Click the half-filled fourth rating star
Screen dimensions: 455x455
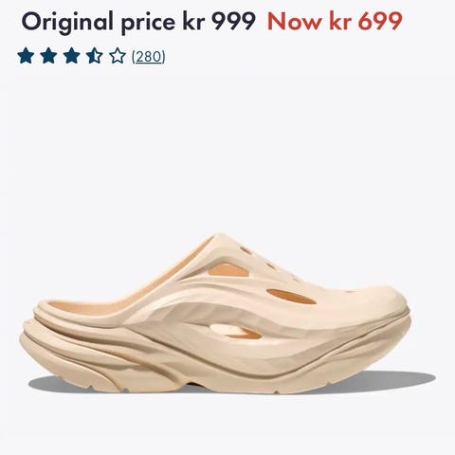94,56
